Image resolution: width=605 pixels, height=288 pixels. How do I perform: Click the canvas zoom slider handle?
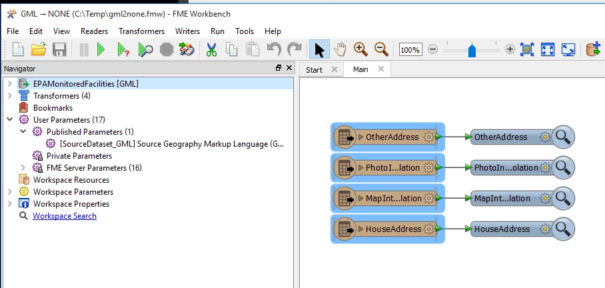click(x=472, y=51)
